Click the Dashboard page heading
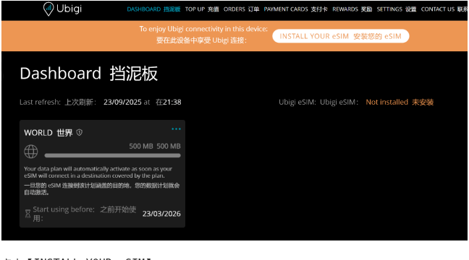This screenshot has width=469, height=260. (88, 74)
